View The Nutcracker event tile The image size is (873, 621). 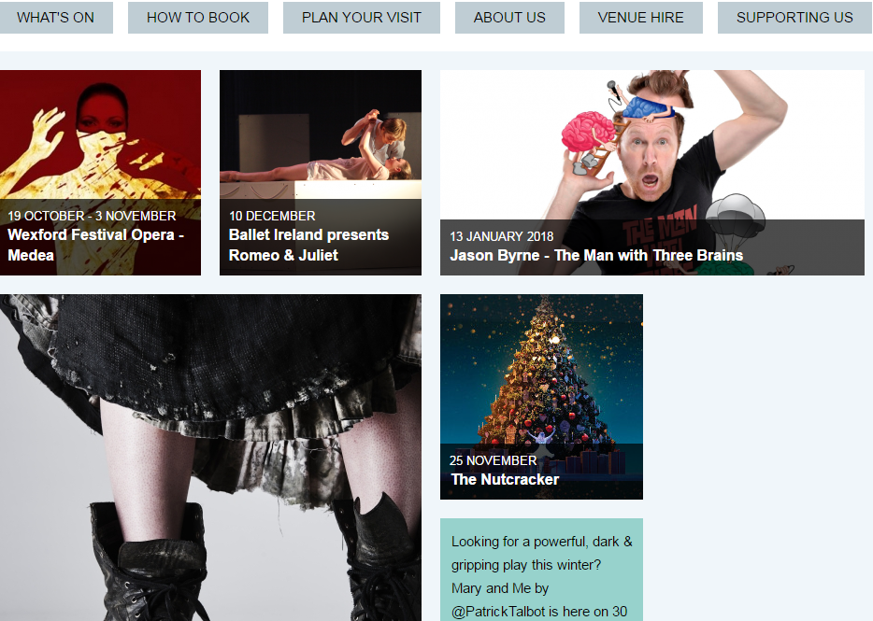541,397
